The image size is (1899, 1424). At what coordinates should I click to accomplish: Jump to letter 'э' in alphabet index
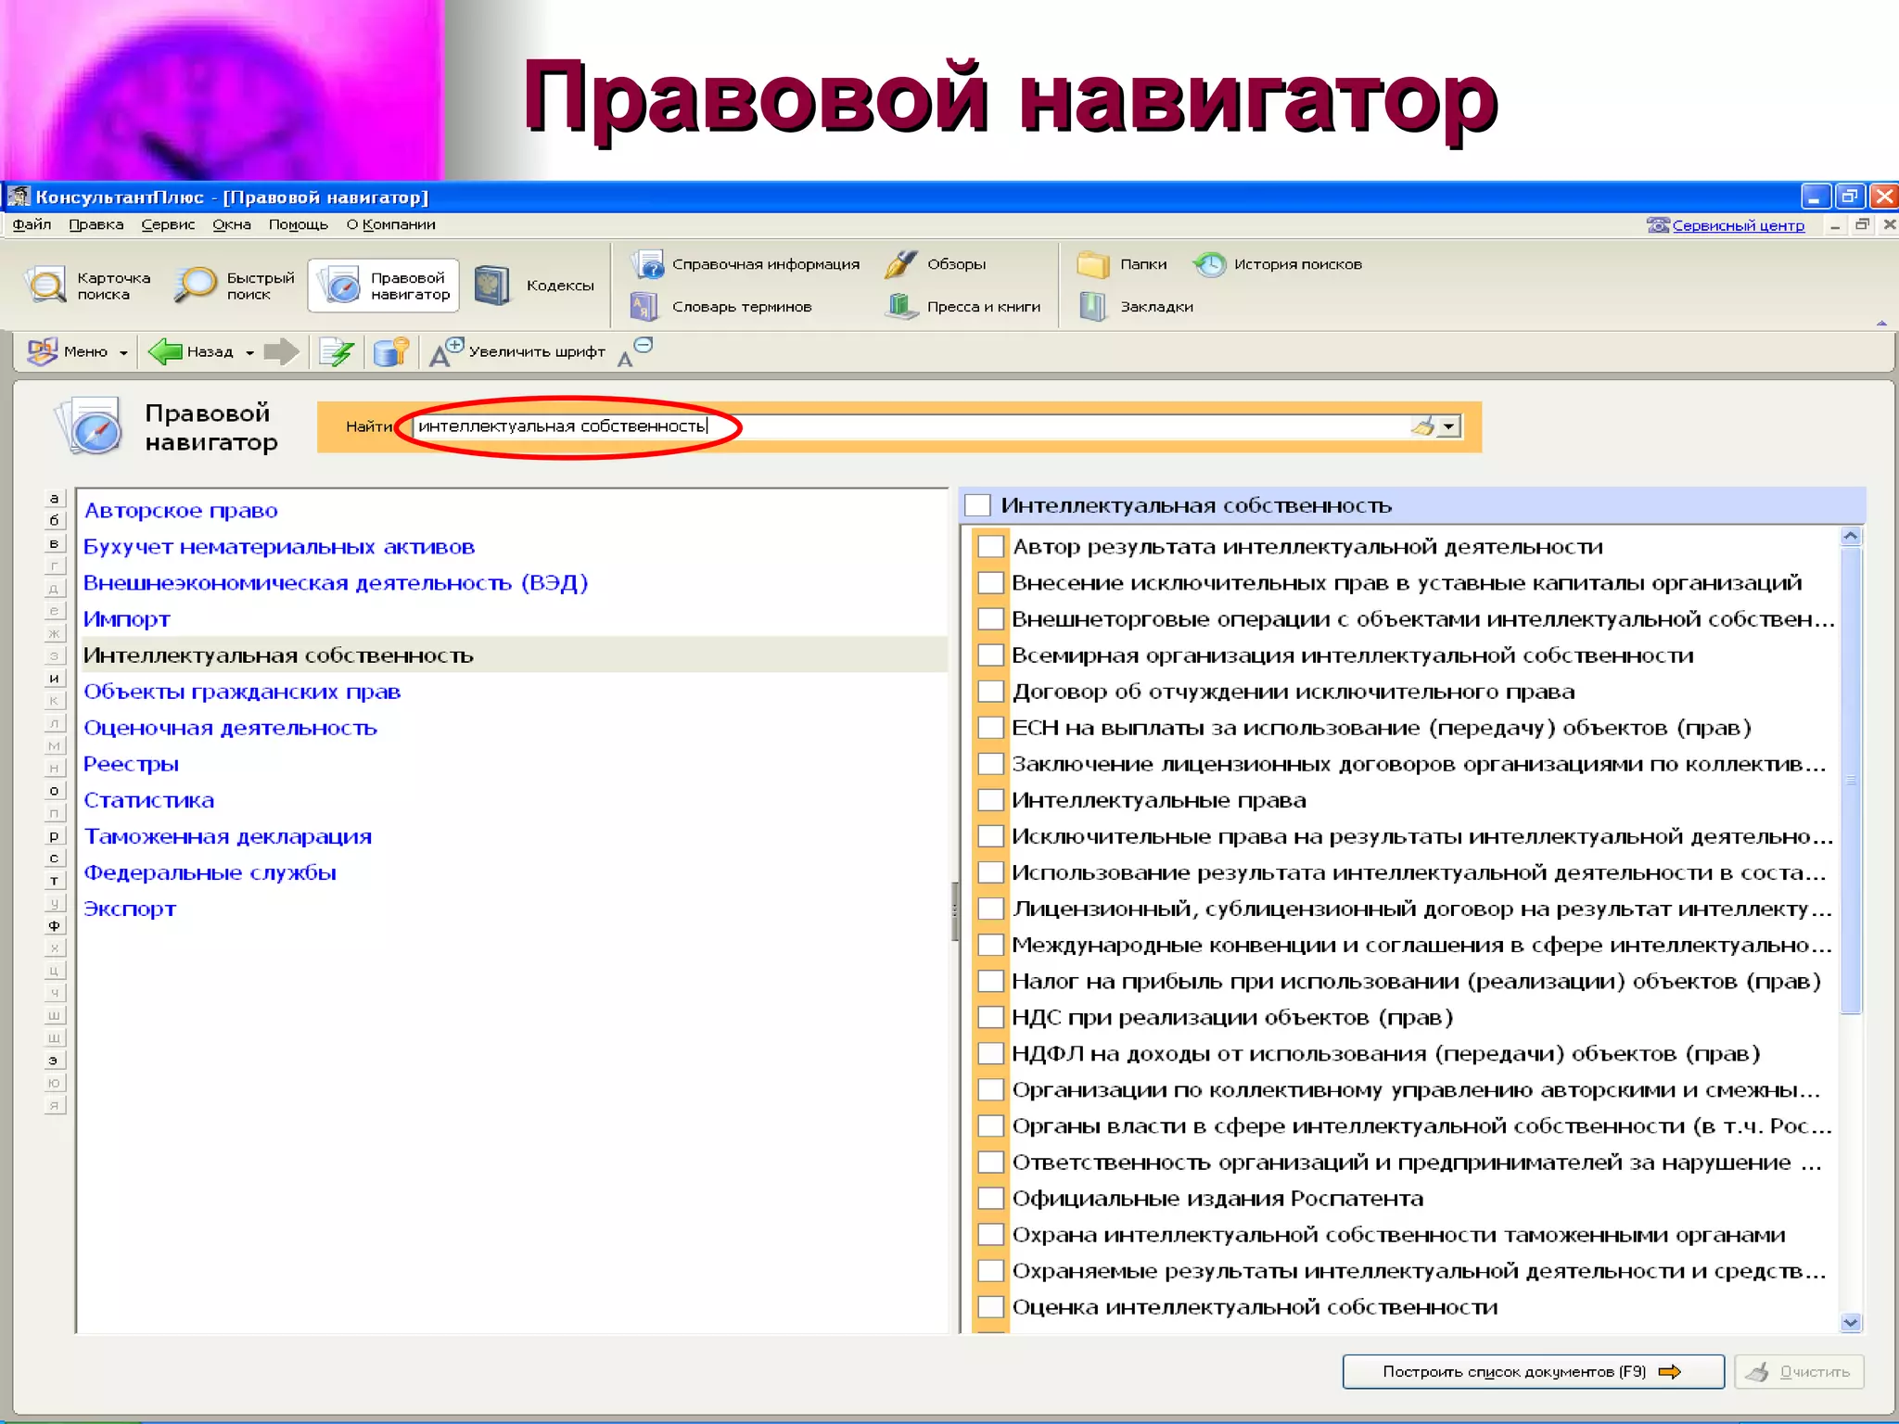54,1060
